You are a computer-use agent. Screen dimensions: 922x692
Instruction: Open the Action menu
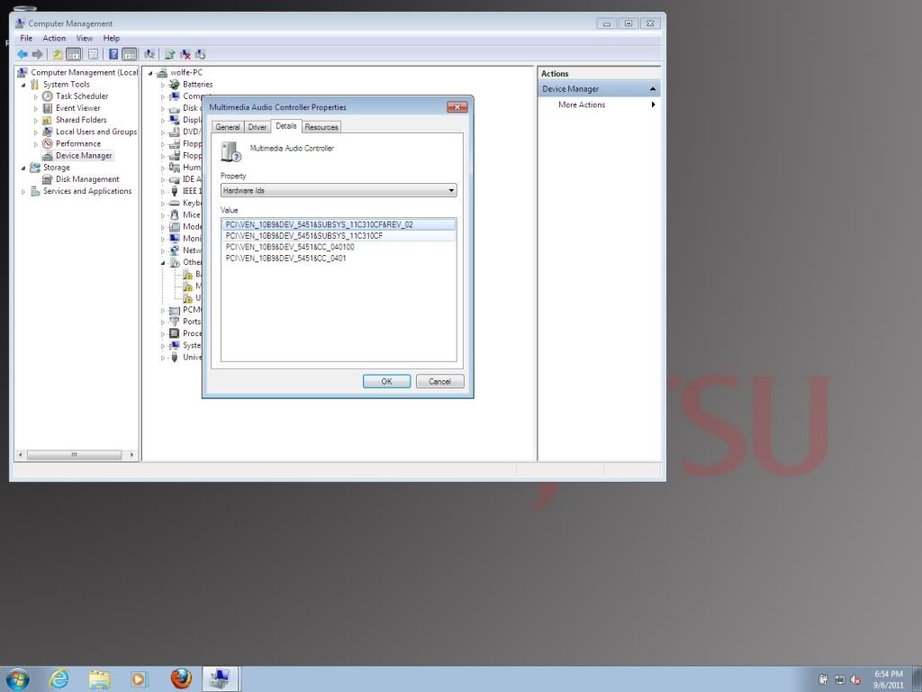[x=54, y=39]
